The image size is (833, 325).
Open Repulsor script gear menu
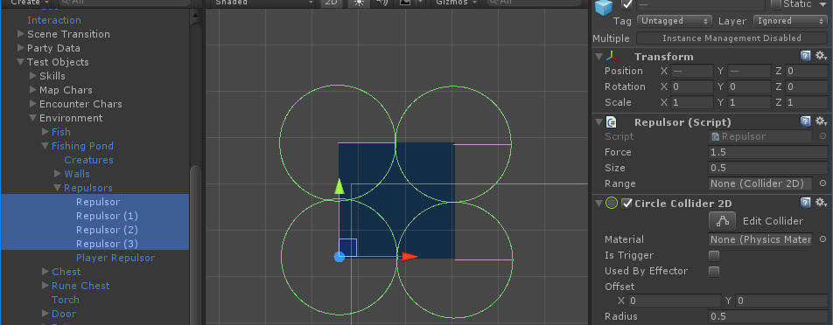[821, 121]
